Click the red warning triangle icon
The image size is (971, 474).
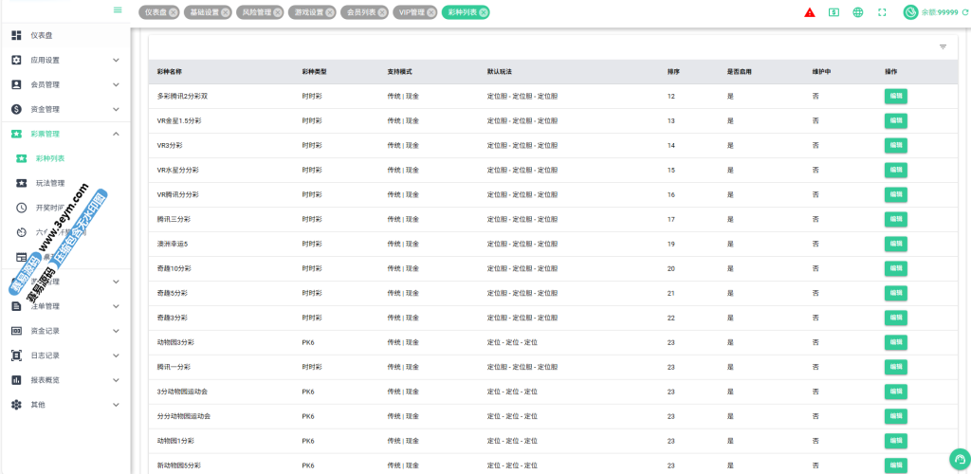click(809, 12)
